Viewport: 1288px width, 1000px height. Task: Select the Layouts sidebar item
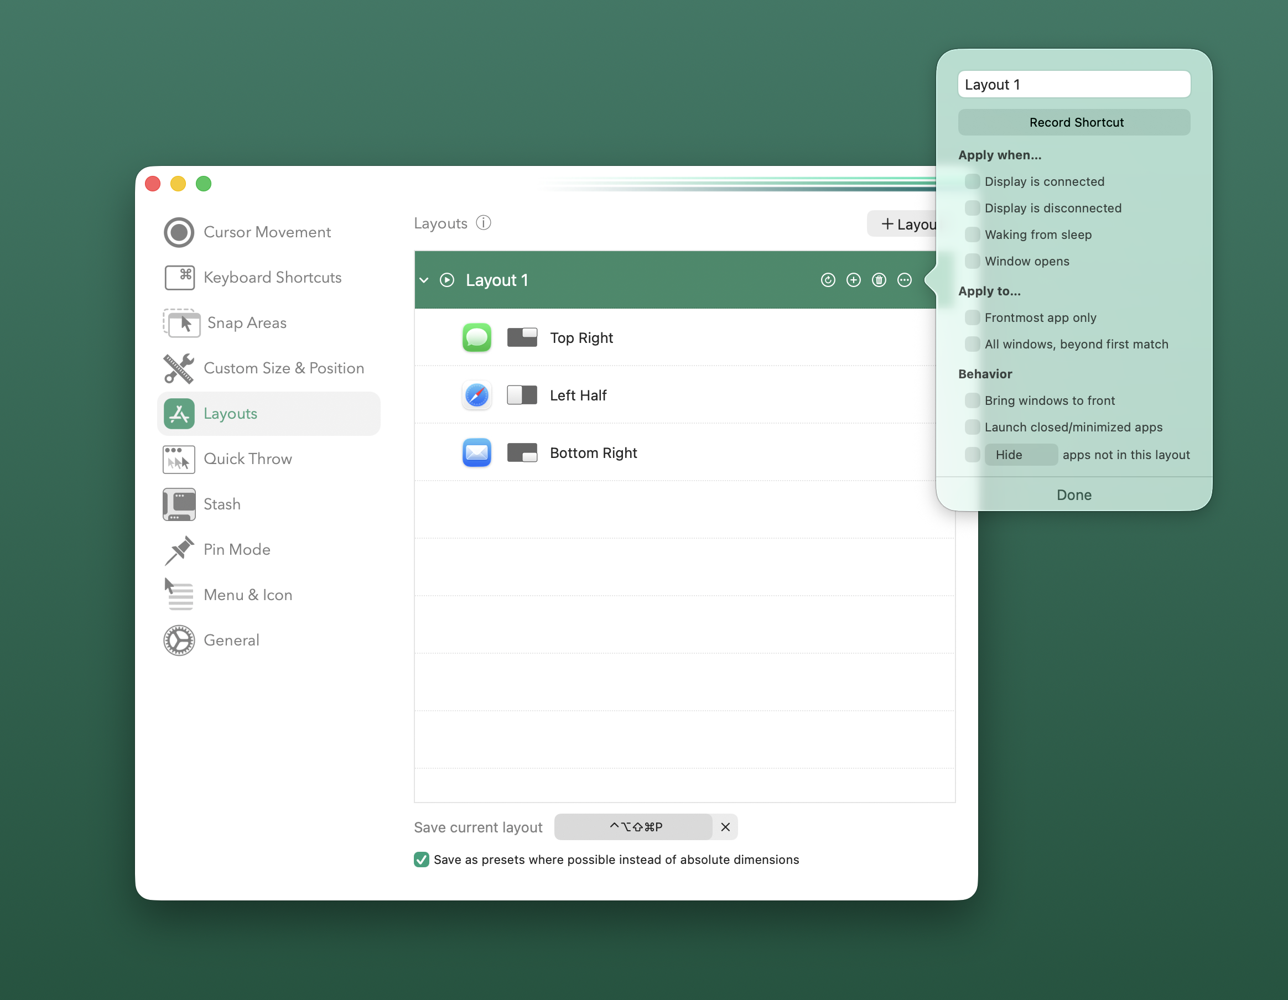268,414
